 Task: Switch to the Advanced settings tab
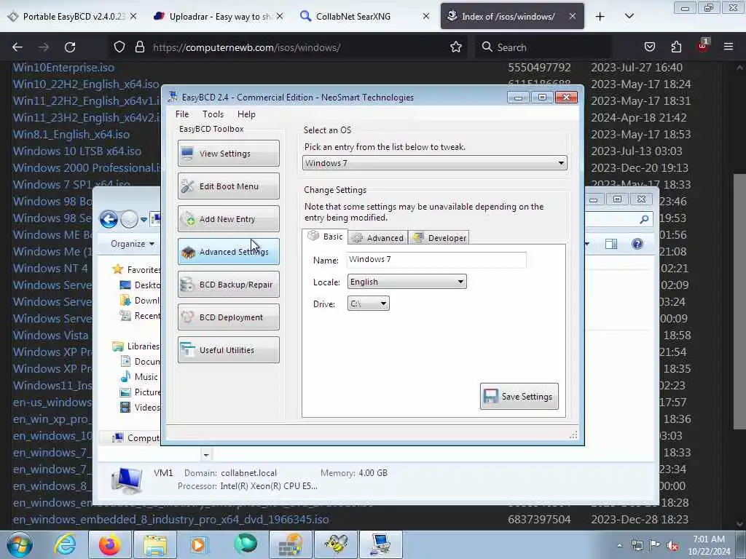tap(378, 238)
